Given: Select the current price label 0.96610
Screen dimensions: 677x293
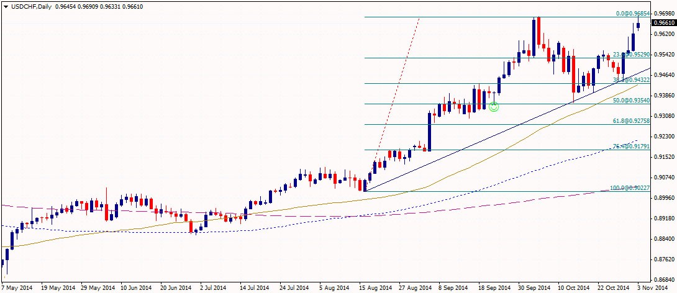Looking at the screenshot, I should click(x=663, y=23).
